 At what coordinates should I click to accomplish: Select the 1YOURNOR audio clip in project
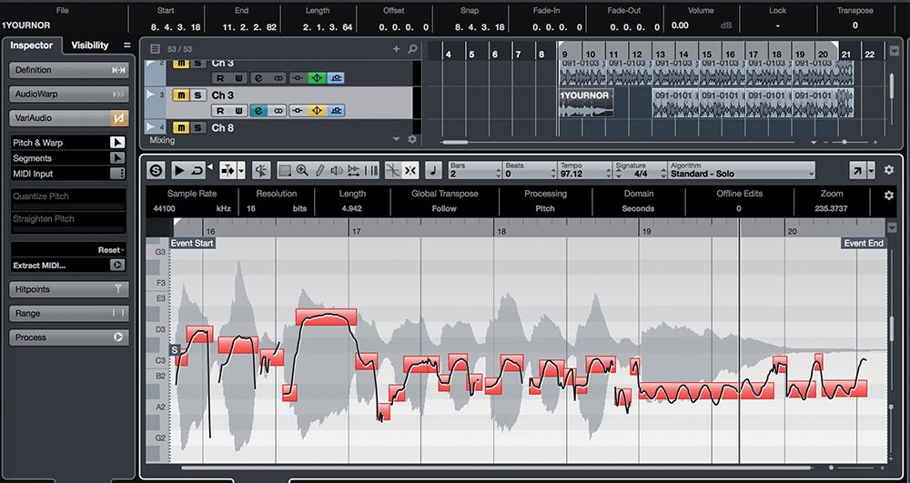(586, 103)
